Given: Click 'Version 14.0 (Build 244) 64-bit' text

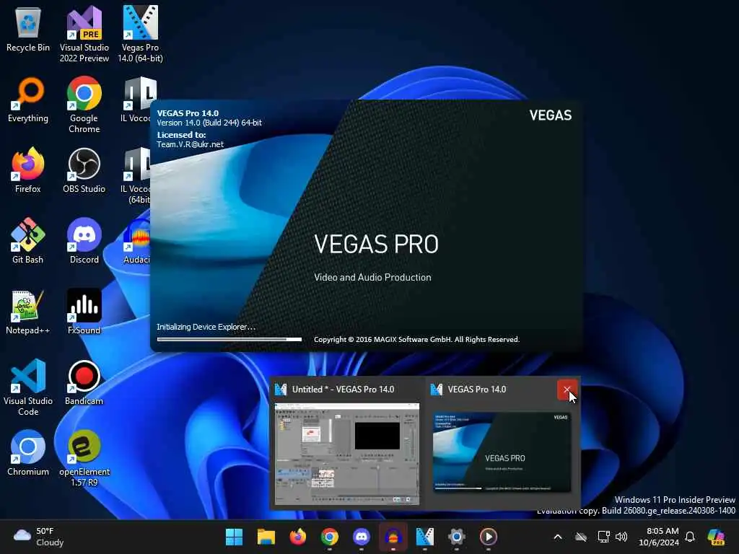Looking at the screenshot, I should (209, 123).
